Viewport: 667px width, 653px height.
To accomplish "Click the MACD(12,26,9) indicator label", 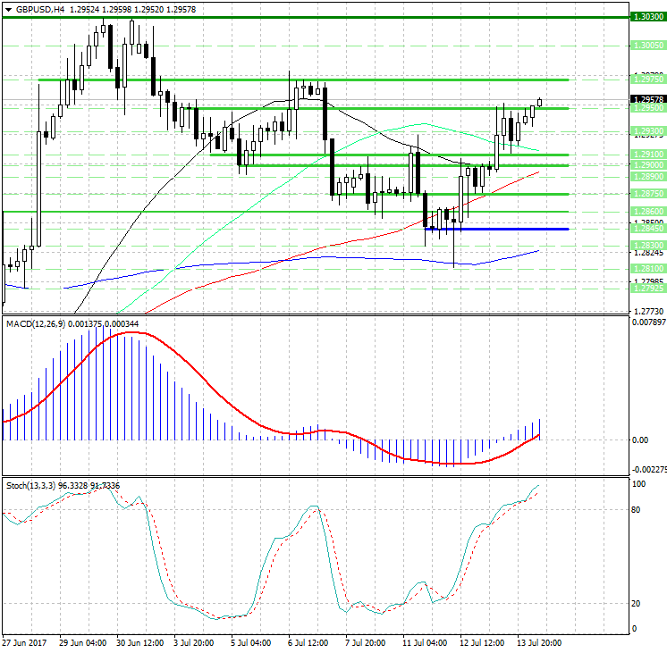I will 36,322.
